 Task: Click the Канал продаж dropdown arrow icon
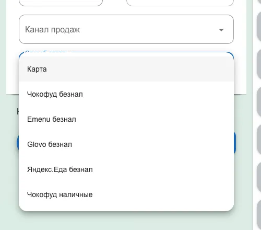coord(221,30)
